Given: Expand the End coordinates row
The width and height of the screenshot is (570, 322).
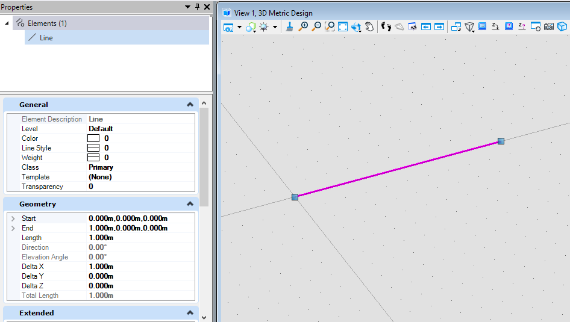Looking at the screenshot, I should tap(13, 228).
